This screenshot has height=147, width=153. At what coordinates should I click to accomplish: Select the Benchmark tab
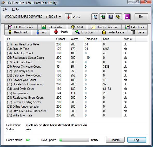click(18, 32)
